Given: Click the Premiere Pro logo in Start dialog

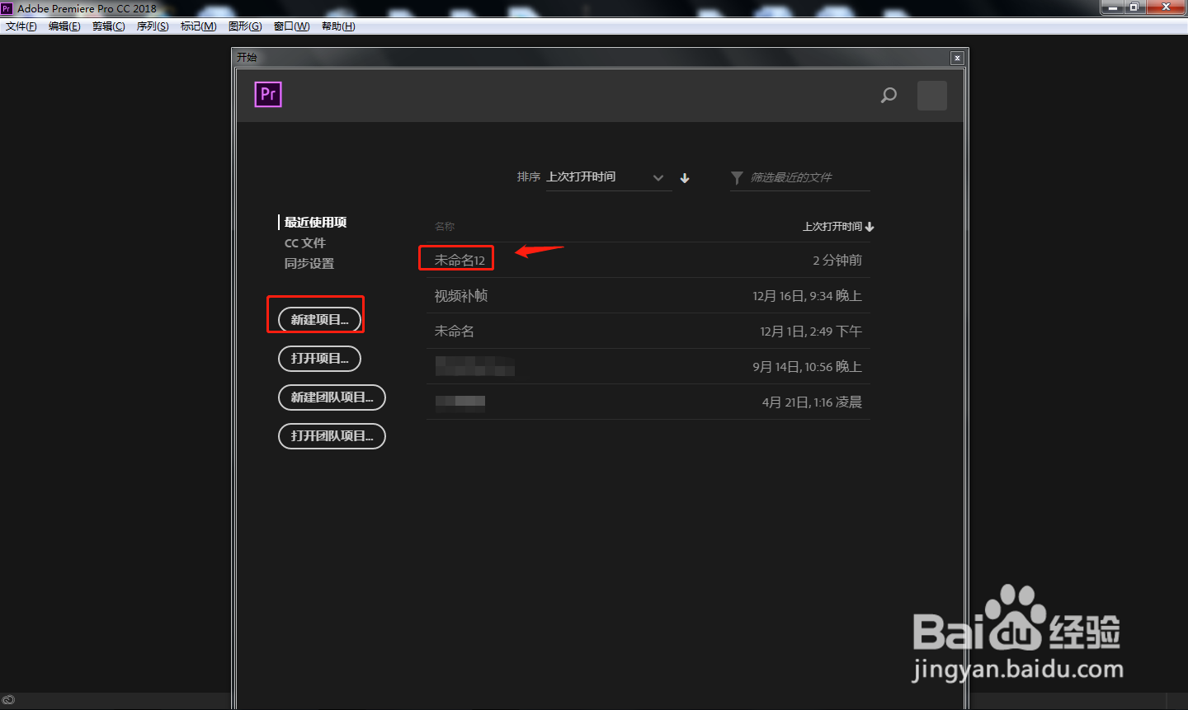Looking at the screenshot, I should [268, 95].
